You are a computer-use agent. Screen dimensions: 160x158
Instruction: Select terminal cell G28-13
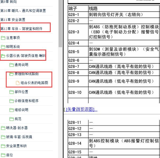pyautogui.click(x=78, y=135)
